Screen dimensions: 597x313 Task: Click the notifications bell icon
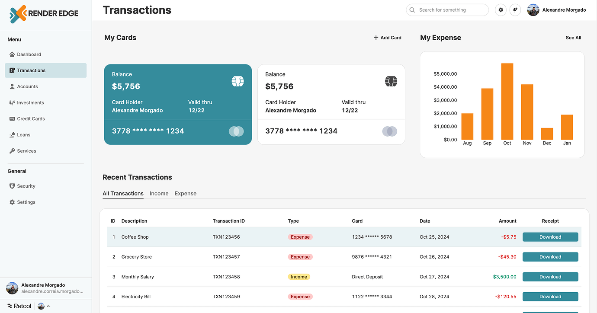tap(515, 10)
